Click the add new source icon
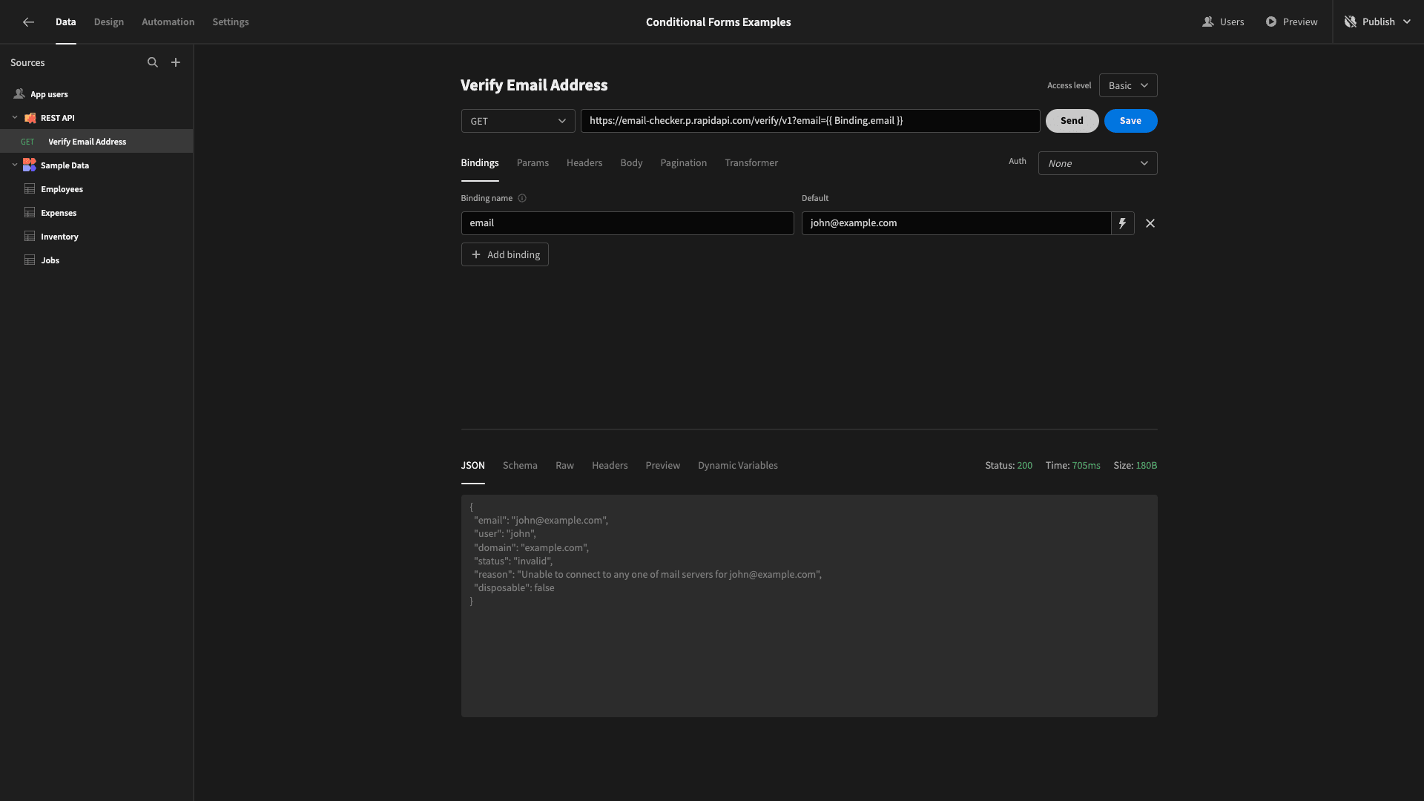Viewport: 1424px width, 801px height. (175, 62)
